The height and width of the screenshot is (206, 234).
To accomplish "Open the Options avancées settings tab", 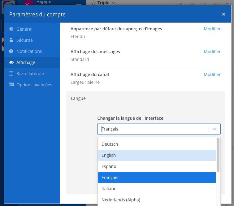I will click(x=32, y=85).
